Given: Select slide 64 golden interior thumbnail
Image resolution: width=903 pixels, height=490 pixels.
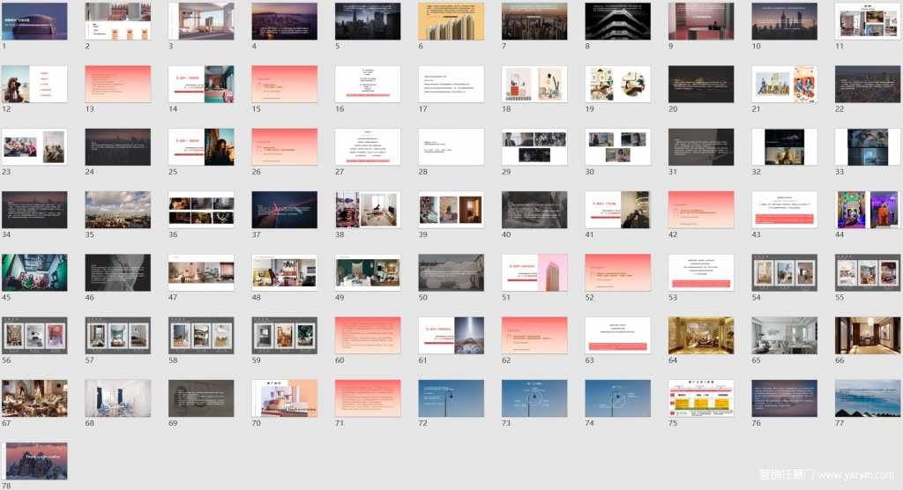Looking at the screenshot, I should [x=701, y=335].
